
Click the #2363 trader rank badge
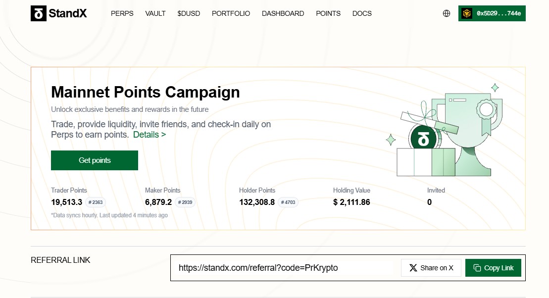(95, 202)
